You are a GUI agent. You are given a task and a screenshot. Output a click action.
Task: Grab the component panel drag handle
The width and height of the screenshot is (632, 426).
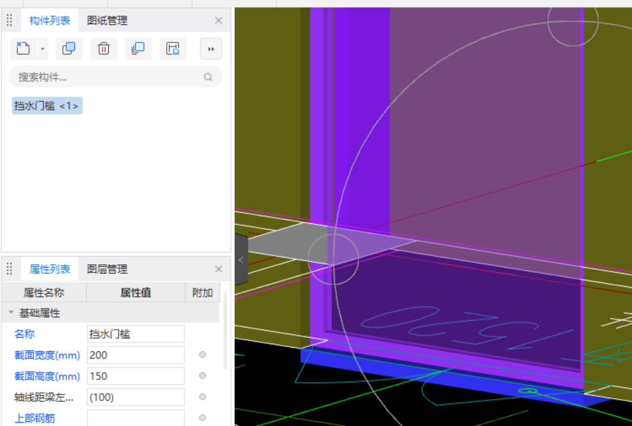tap(9, 20)
